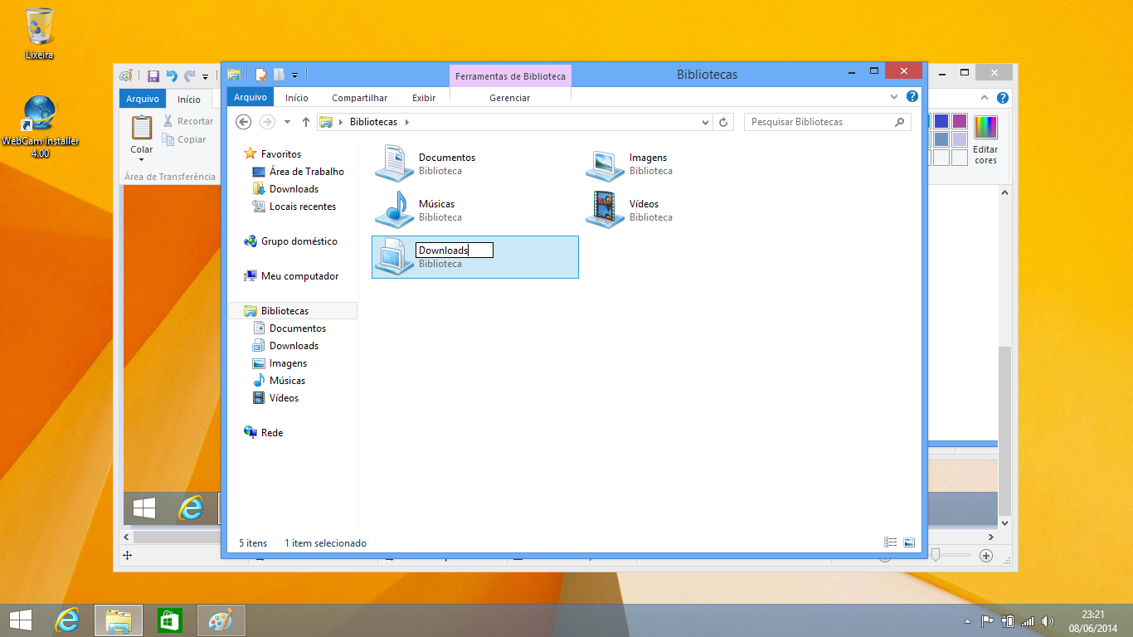Pick the purple color swatch in Paint
This screenshot has width=1133, height=637.
[960, 121]
